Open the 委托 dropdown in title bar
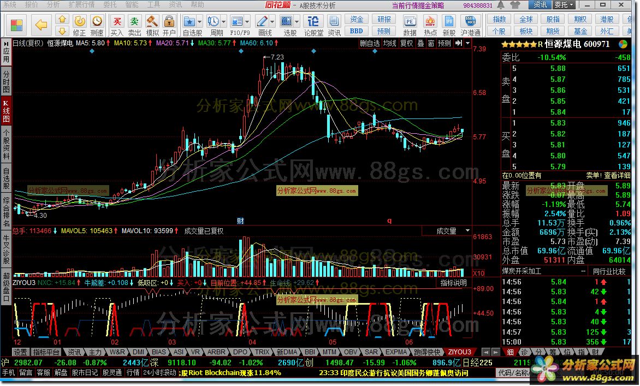640x386 pixels. pos(564,5)
